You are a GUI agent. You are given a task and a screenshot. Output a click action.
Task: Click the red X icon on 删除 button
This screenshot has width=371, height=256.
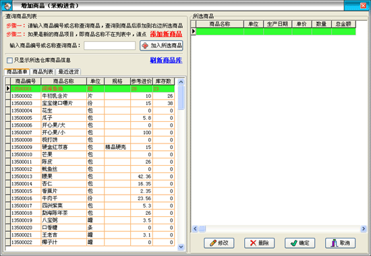click(253, 243)
